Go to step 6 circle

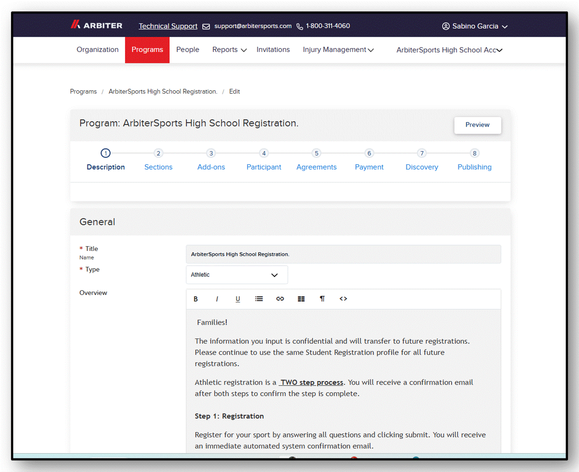tap(369, 153)
